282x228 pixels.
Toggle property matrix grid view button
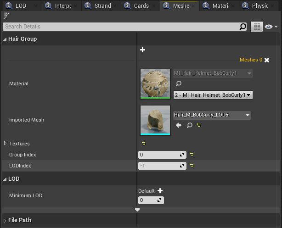tap(256, 27)
